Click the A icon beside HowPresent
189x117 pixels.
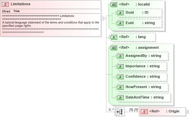click(120, 87)
